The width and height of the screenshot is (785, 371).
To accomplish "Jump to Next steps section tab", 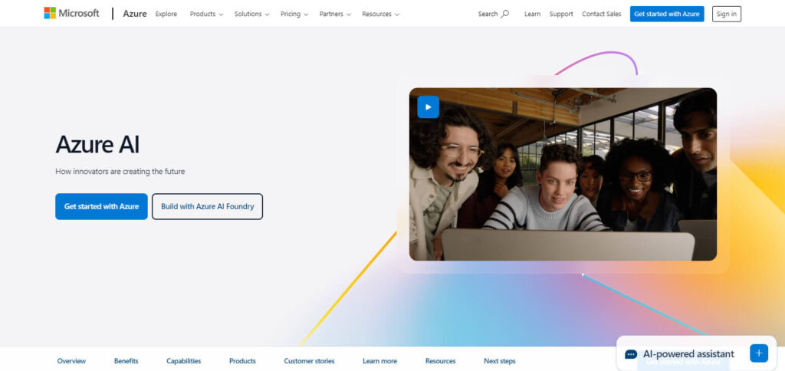I will point(500,361).
